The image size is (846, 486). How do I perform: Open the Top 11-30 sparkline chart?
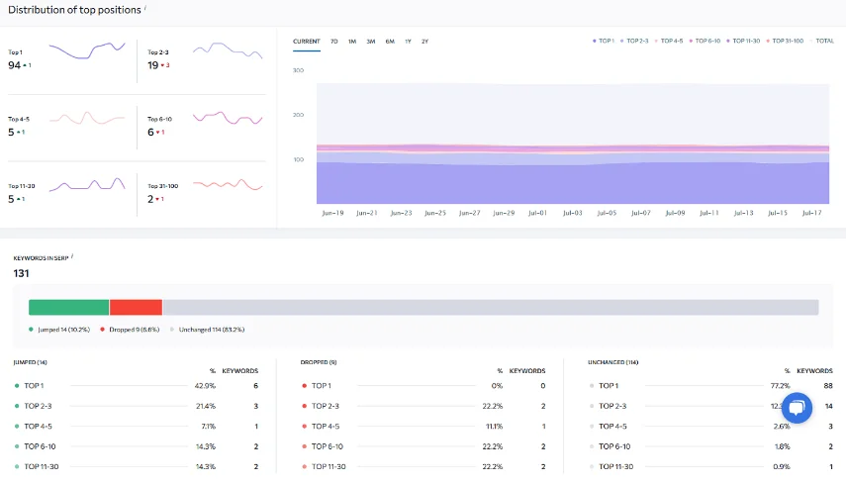[87, 184]
